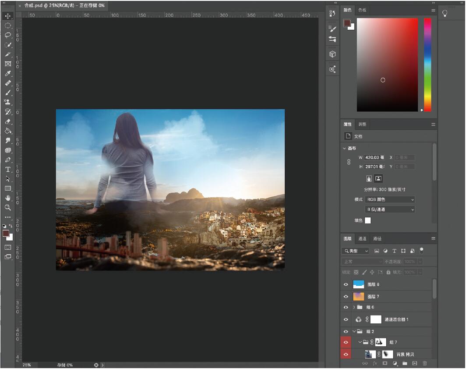Select the Eyedropper tool
The width and height of the screenshot is (466, 369).
(x=8, y=74)
